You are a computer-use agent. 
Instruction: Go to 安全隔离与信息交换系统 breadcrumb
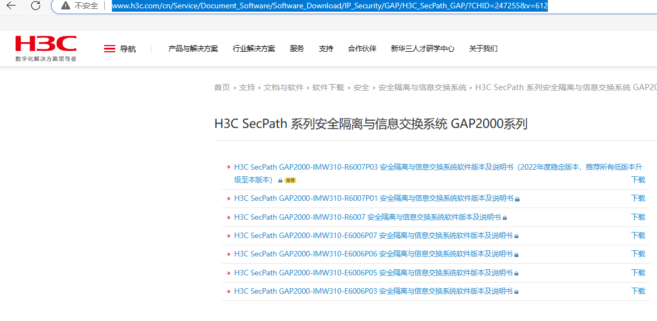coord(423,87)
